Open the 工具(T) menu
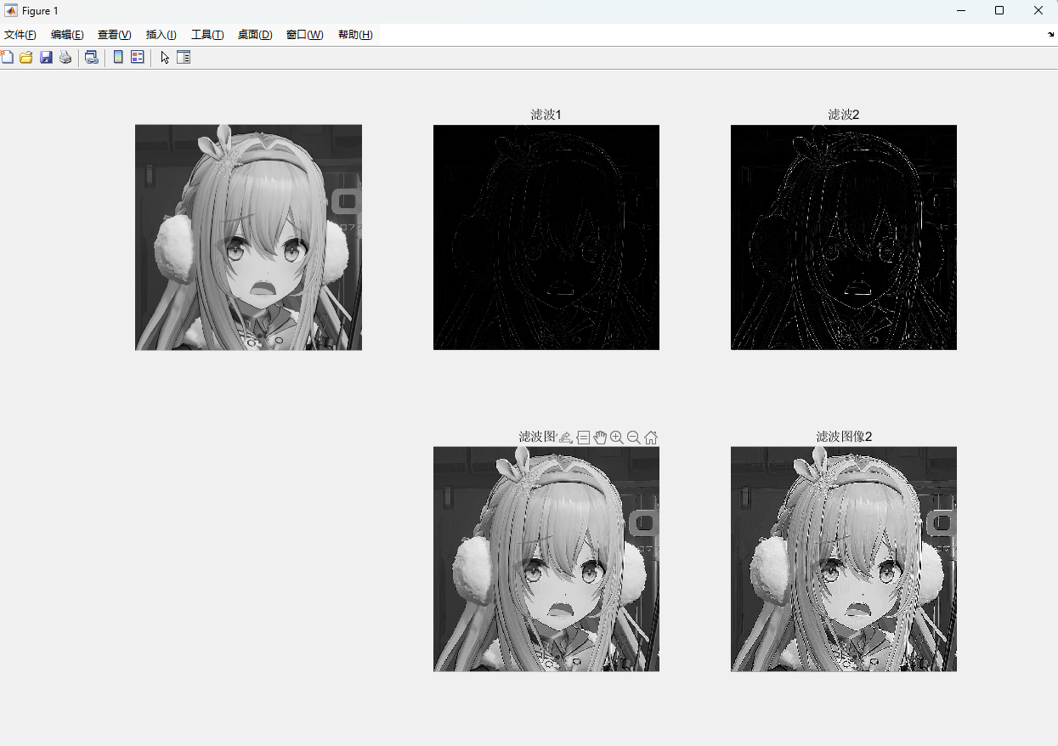 tap(207, 35)
